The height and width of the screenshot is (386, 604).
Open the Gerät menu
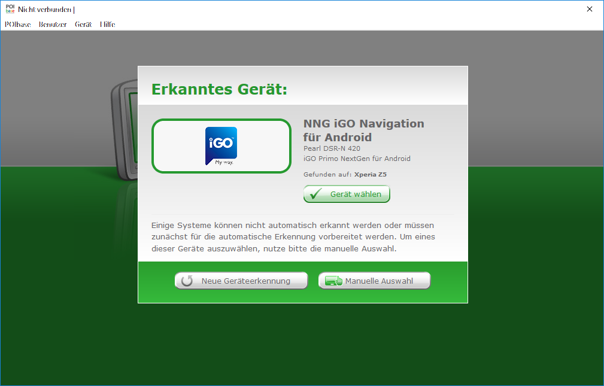pyautogui.click(x=83, y=25)
